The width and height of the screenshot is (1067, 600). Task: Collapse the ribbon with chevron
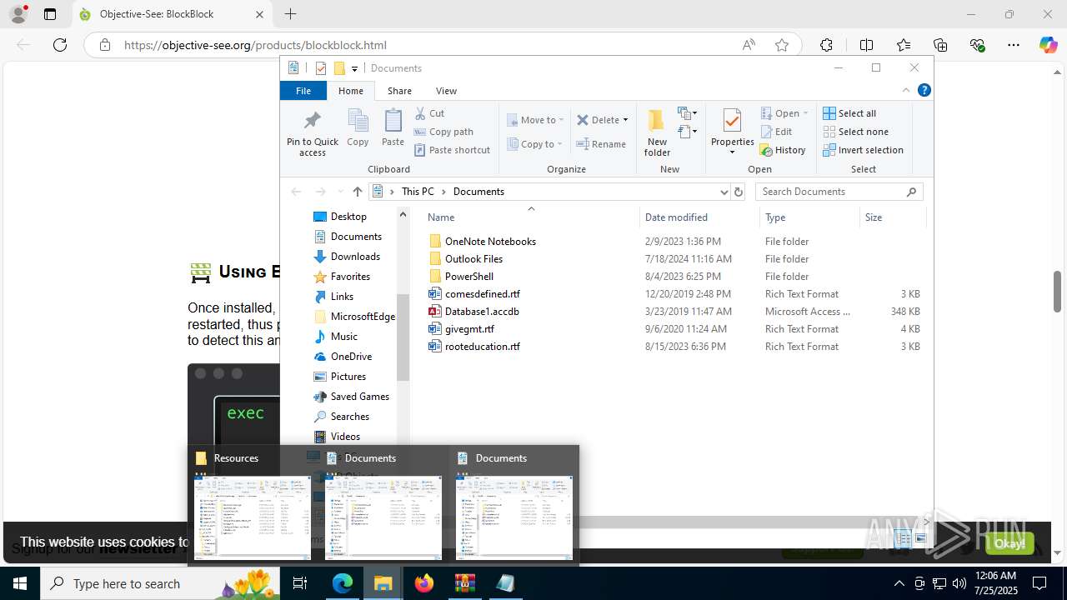tap(906, 90)
